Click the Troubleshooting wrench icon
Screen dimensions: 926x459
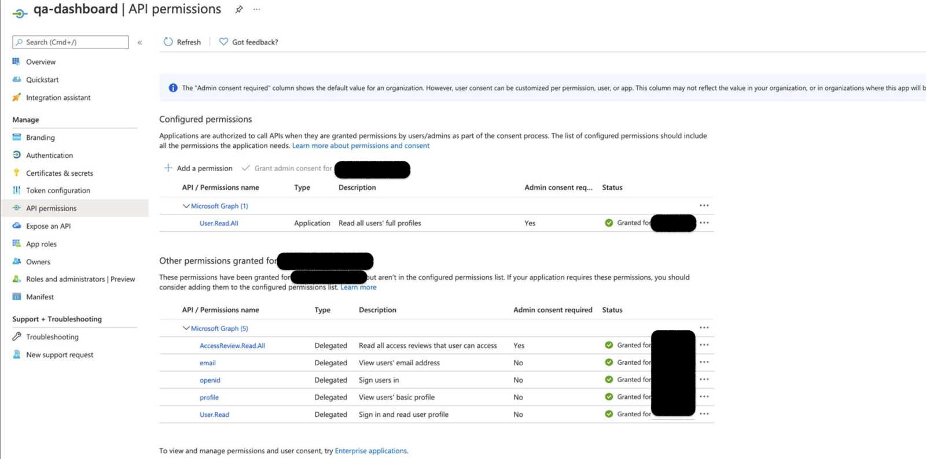coord(16,336)
